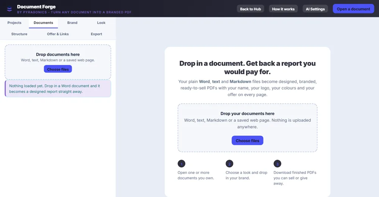The image size is (379, 197).
Task: Click the step 3 circle icon
Action: pyautogui.click(x=277, y=164)
